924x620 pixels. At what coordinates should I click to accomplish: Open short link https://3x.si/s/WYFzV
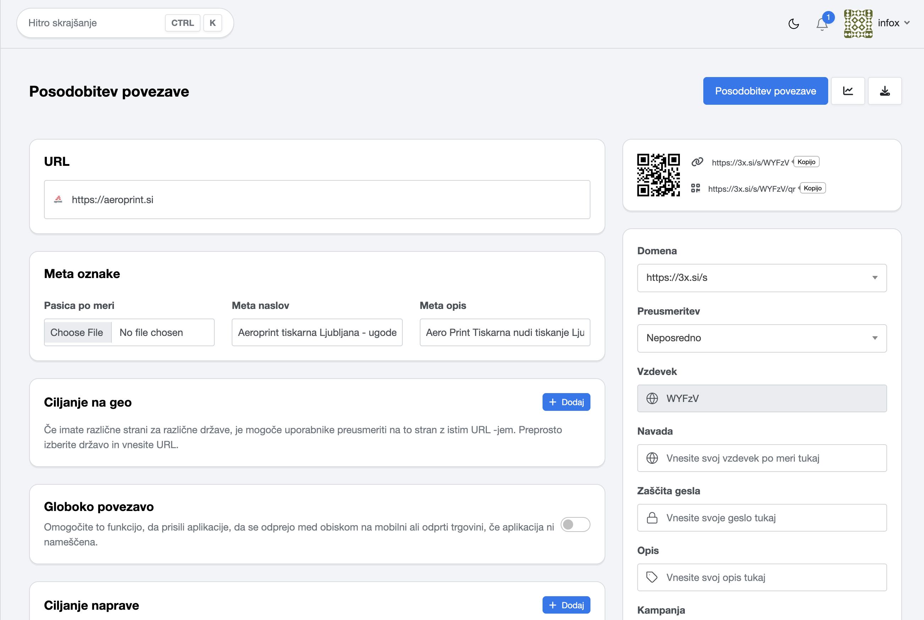pos(750,163)
